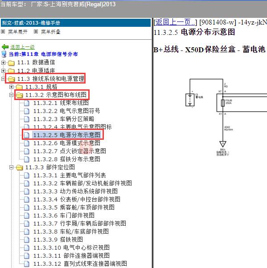This screenshot has width=267, height=268.
Task: Click the 菜单折叠 list icon
Action: [36, 31]
